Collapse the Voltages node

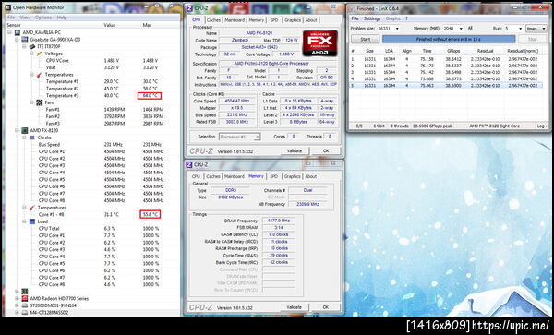31,54
